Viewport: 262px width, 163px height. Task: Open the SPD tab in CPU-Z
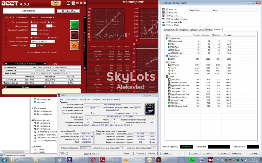point(89,100)
